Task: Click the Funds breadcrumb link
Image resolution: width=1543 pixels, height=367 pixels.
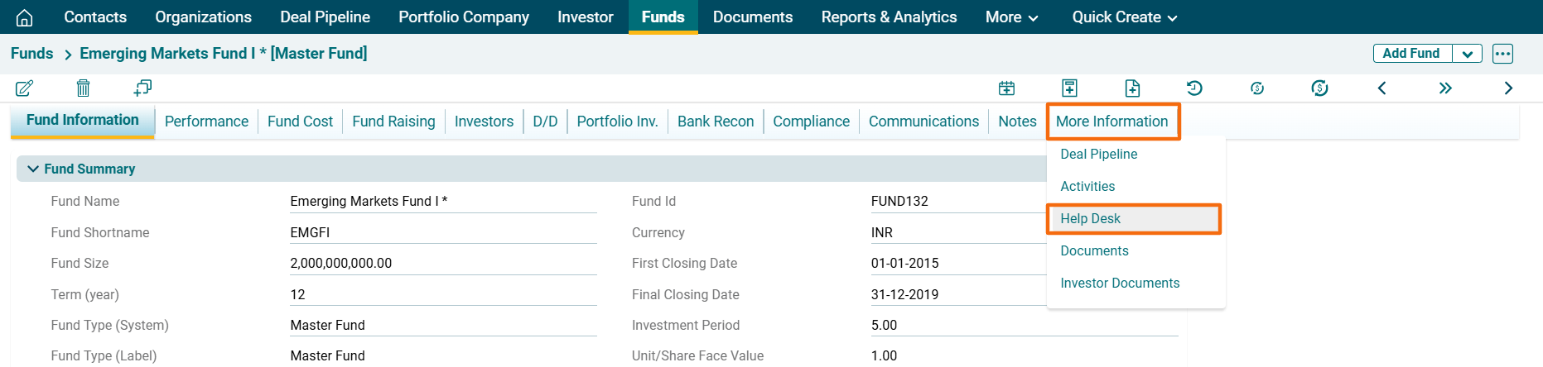Action: coord(31,54)
